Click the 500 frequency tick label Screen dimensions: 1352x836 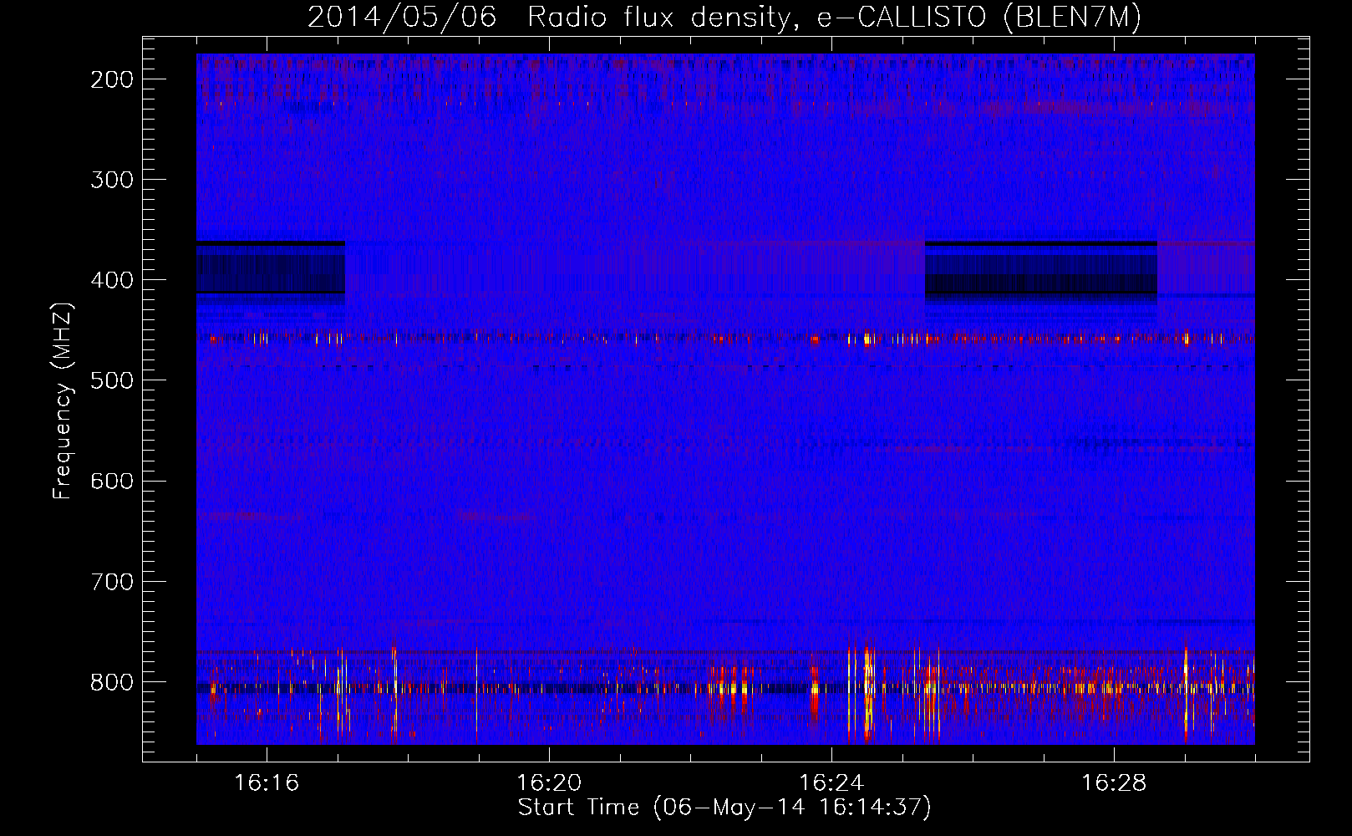coord(111,380)
